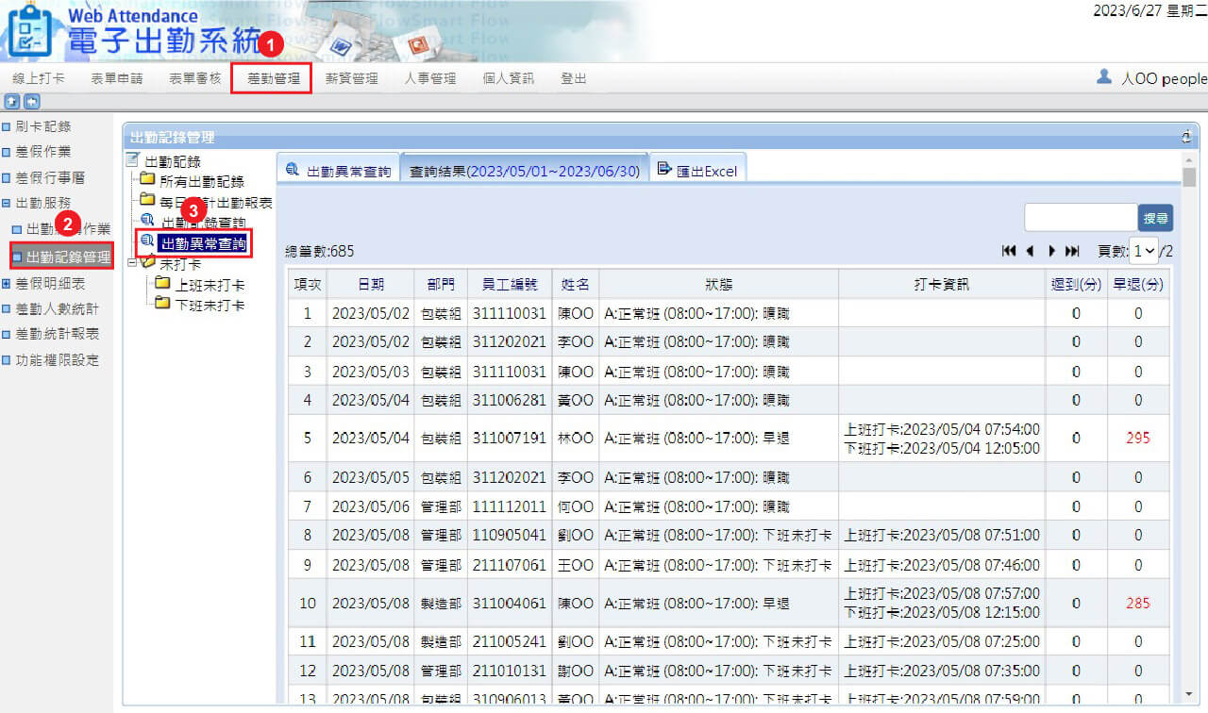Image resolution: width=1208 pixels, height=713 pixels.
Task: Expand the 差假明細表 sidebar group
Action: point(7,283)
